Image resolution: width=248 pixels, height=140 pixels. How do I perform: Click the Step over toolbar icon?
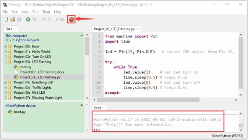(x=44, y=20)
